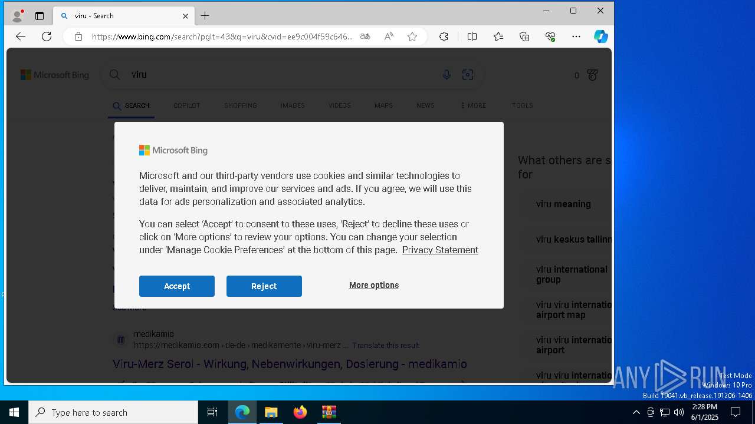Open the translate page icon in address bar
The image size is (755, 424).
coord(365,37)
